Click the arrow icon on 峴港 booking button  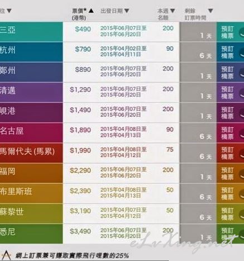coord(241,113)
